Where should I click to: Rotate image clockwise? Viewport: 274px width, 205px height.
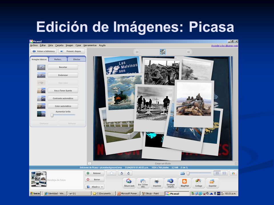(129, 173)
